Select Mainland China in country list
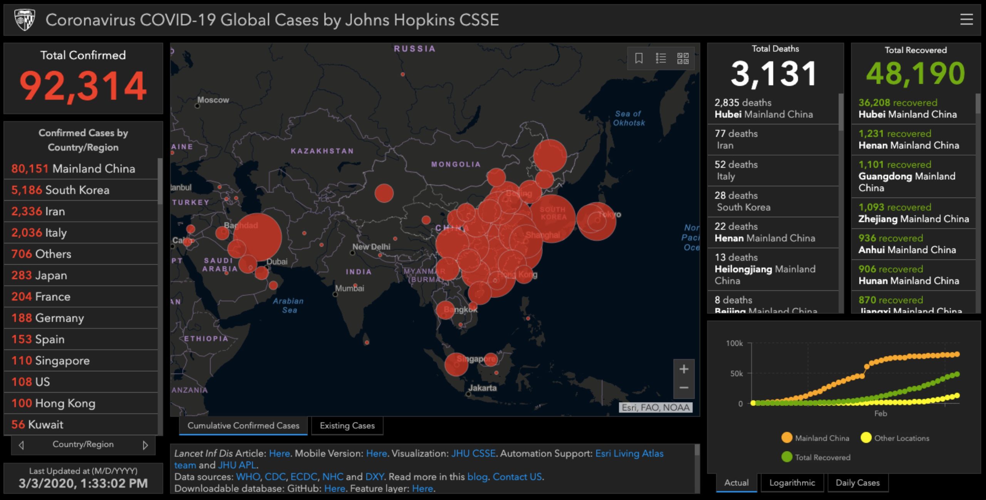 click(81, 169)
